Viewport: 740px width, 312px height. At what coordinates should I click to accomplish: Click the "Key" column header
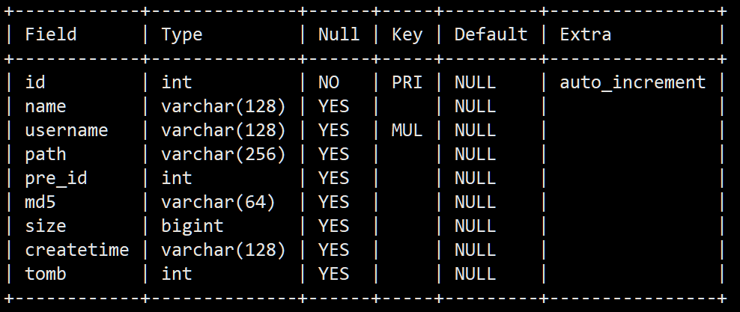tap(407, 34)
